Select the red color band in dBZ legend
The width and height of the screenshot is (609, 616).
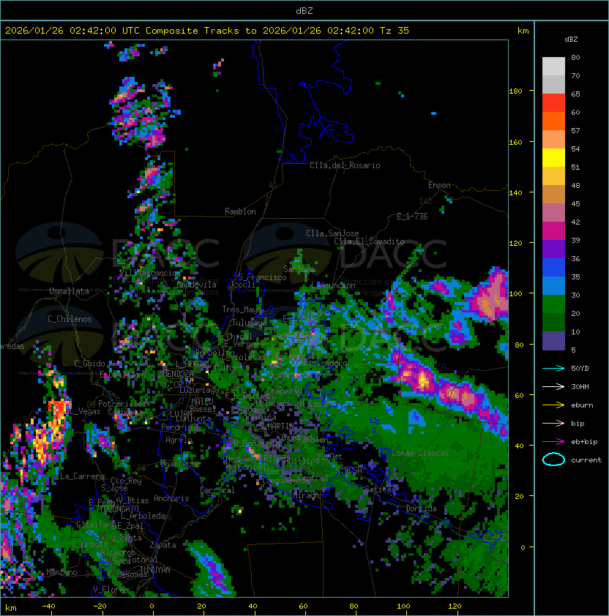553,103
